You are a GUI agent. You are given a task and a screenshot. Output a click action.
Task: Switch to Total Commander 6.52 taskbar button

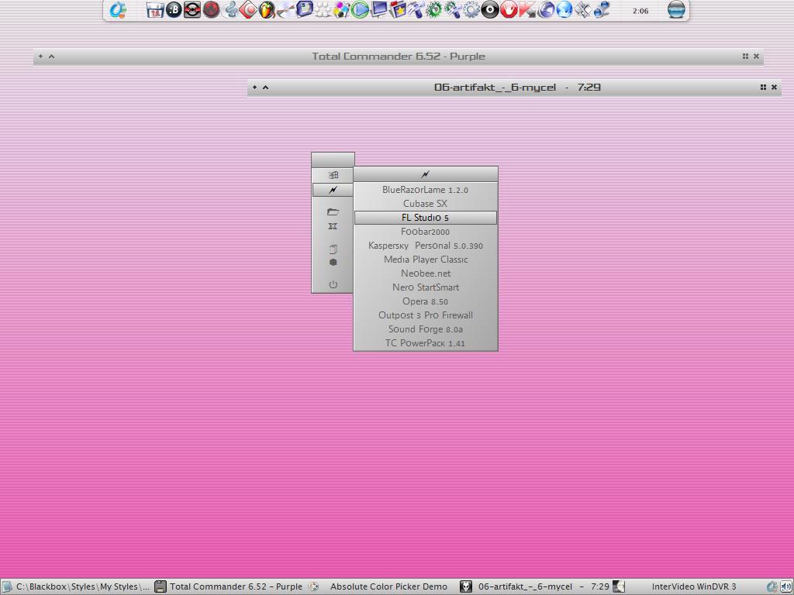click(230, 586)
